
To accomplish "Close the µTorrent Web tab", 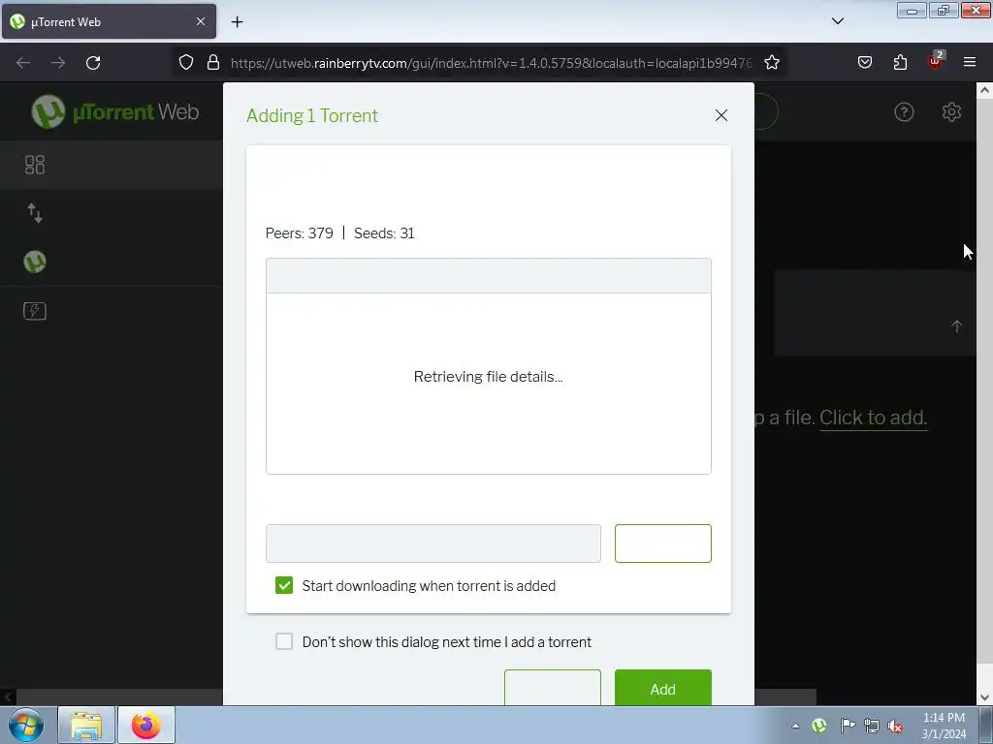I will click(x=200, y=21).
